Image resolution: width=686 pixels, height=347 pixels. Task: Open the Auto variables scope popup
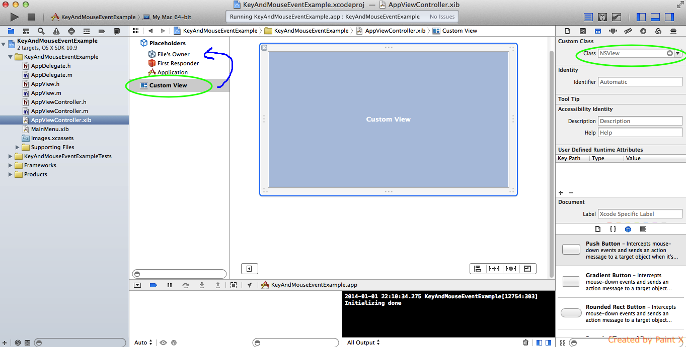pyautogui.click(x=143, y=342)
